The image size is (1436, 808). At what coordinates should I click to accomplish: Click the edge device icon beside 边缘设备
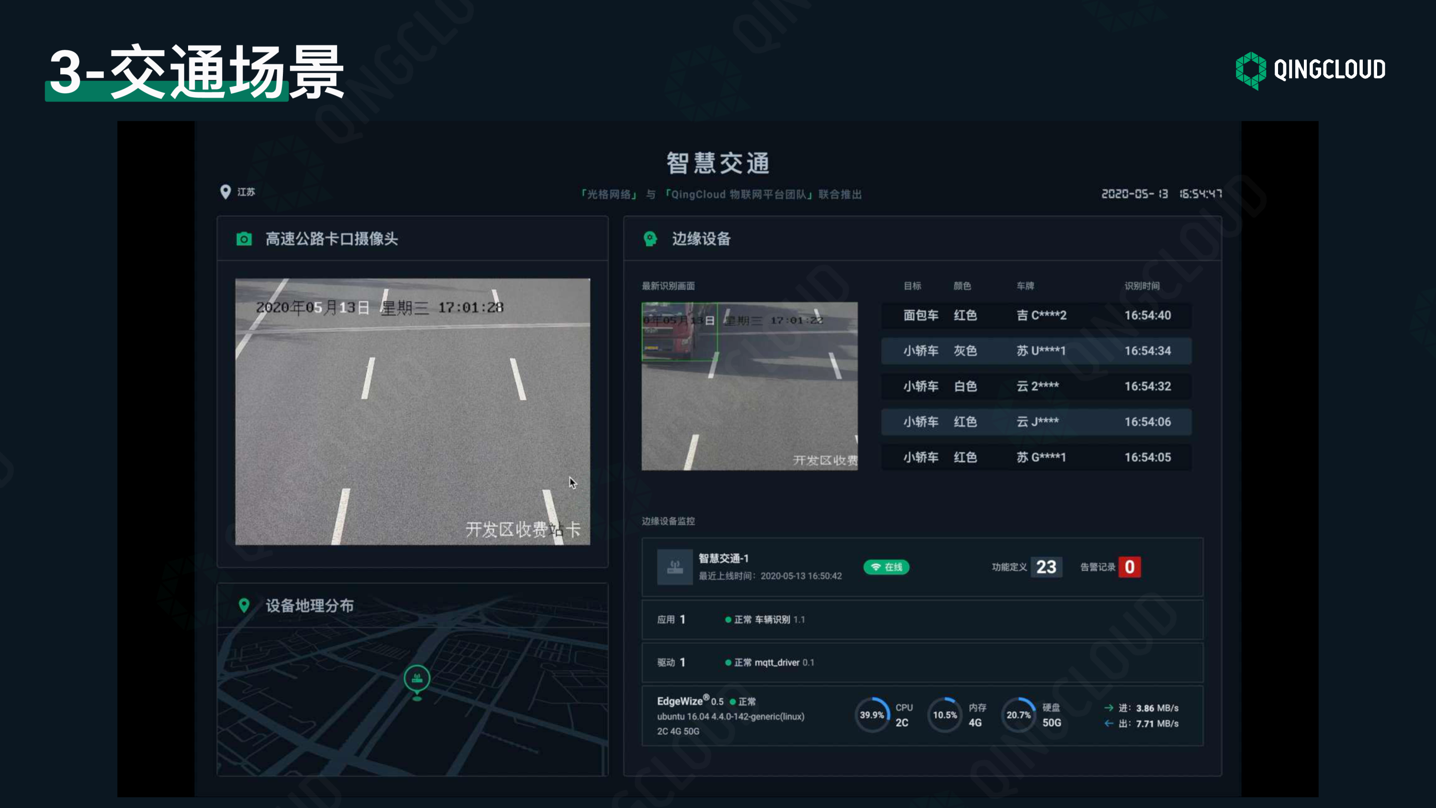pos(650,239)
